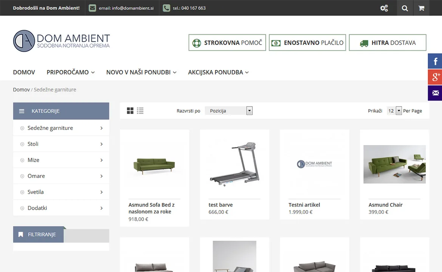
Task: Open the shopping cart icon
Action: click(x=421, y=8)
